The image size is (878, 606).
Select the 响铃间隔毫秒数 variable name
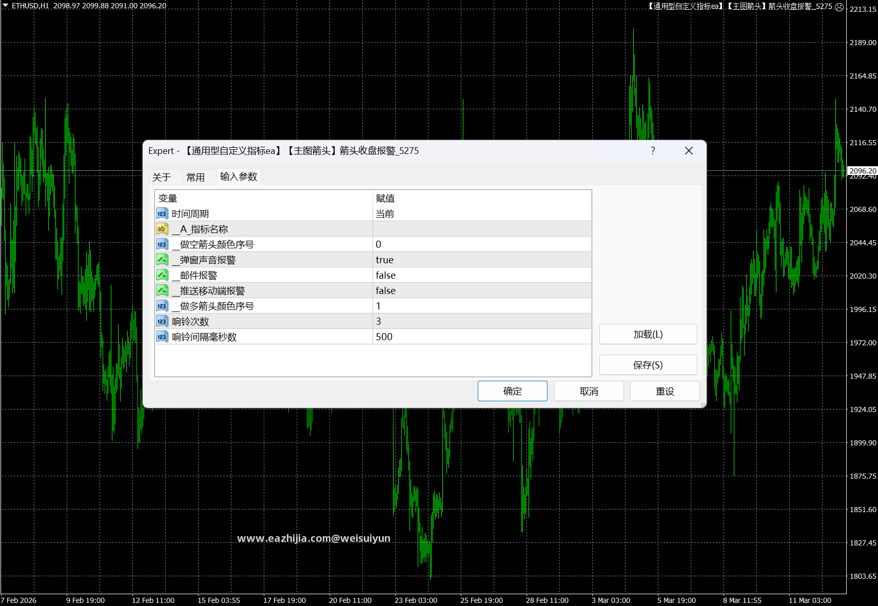point(204,337)
